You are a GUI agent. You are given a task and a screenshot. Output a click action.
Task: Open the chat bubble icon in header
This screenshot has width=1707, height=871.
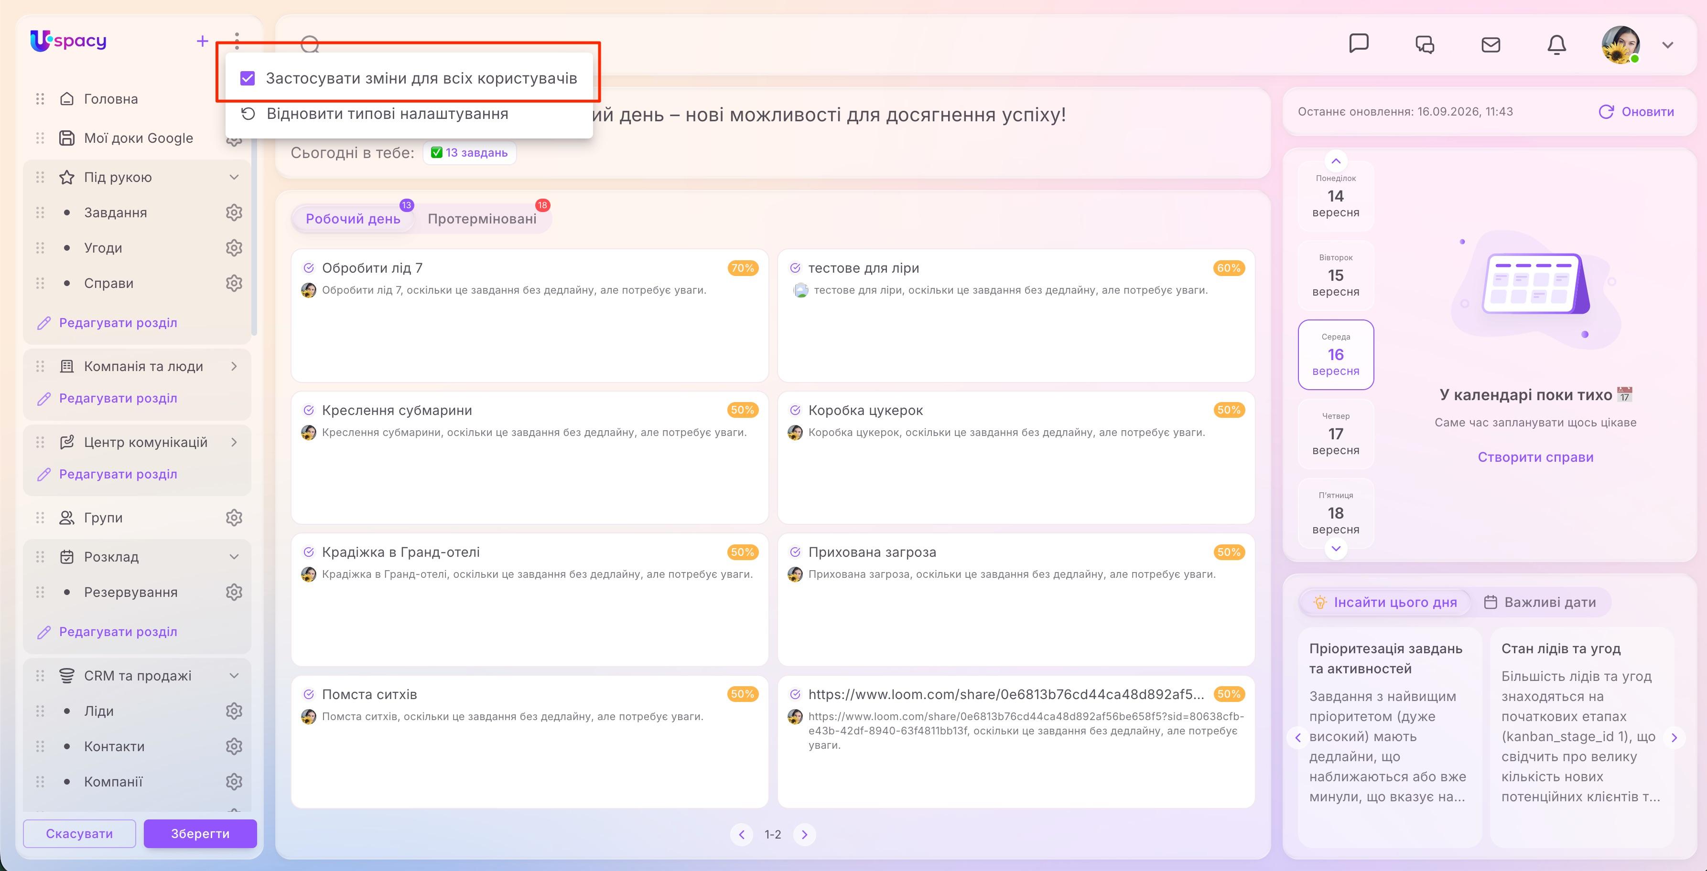pos(1359,44)
